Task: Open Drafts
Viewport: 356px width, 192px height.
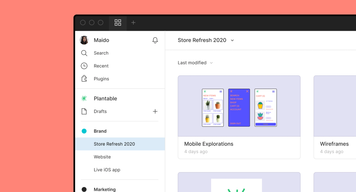Action: (x=100, y=111)
